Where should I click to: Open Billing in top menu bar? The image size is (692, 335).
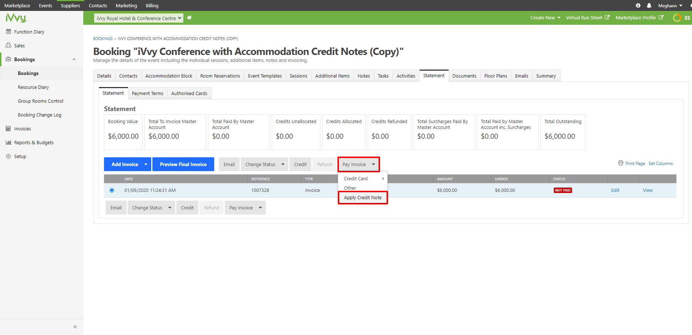(152, 5)
